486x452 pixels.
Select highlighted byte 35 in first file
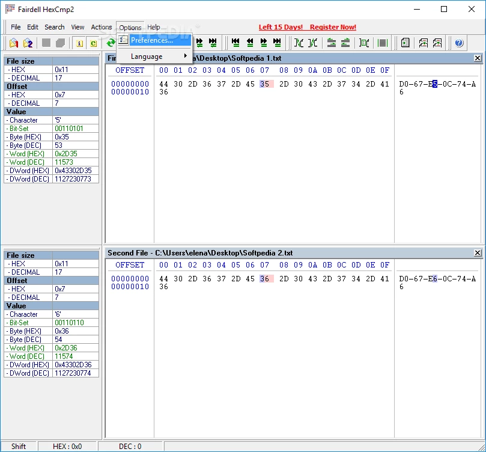click(x=265, y=84)
